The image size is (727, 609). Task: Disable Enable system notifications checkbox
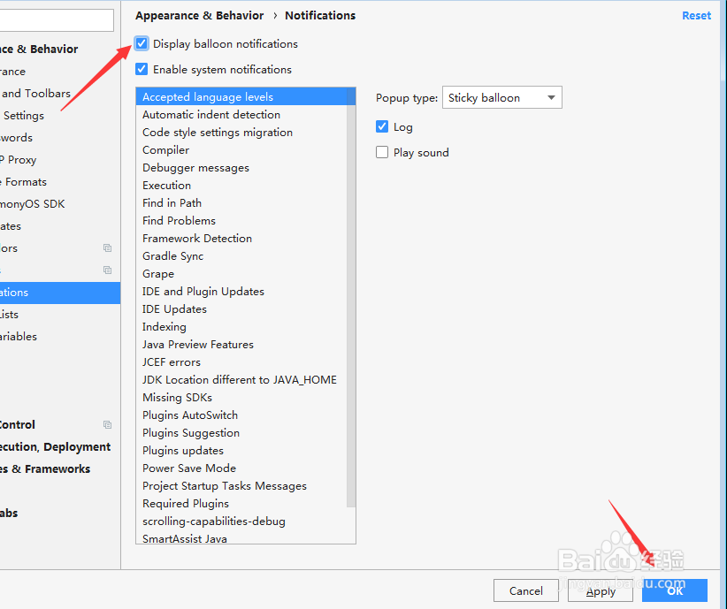pyautogui.click(x=142, y=70)
